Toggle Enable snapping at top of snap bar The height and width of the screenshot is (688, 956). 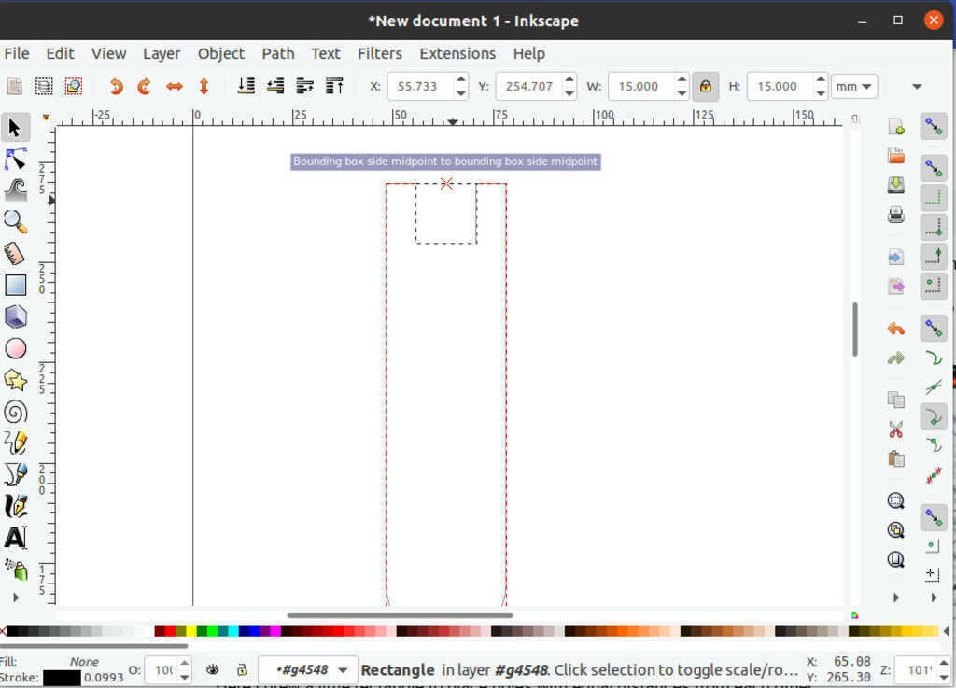[x=934, y=126]
